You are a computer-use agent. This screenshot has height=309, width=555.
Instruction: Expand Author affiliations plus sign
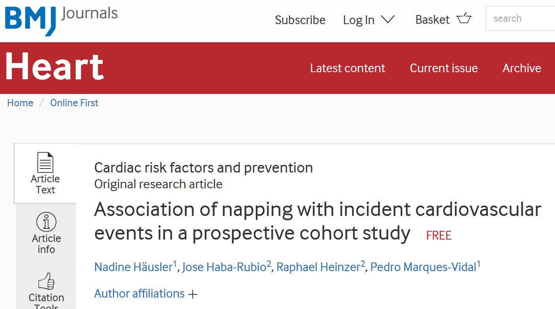193,294
